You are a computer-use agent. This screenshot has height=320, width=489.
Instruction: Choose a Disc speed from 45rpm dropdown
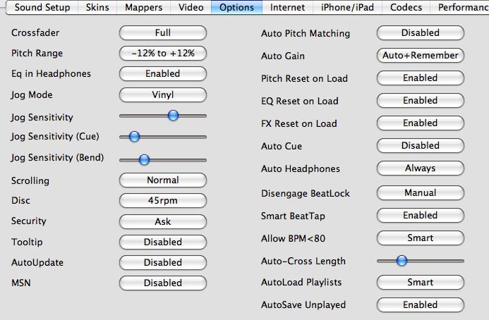[x=163, y=201]
